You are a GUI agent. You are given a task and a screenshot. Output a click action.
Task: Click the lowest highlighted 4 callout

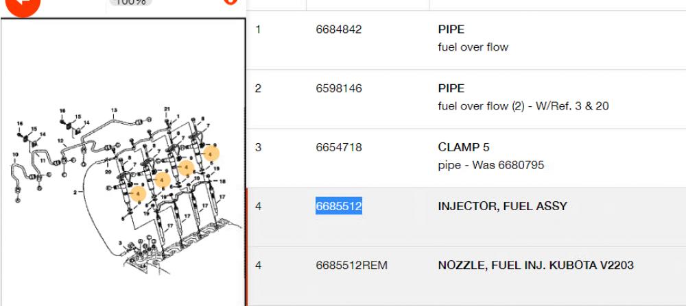tap(138, 194)
